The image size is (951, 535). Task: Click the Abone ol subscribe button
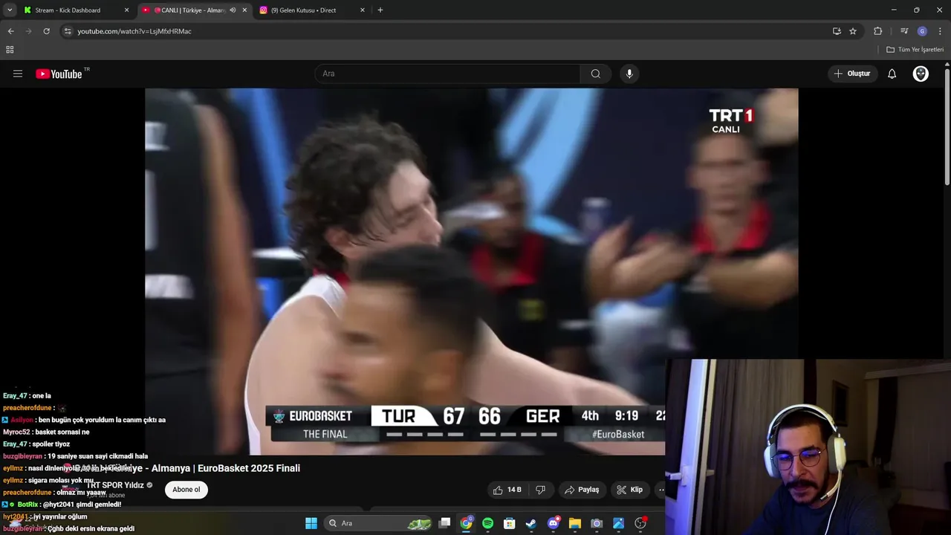(186, 490)
